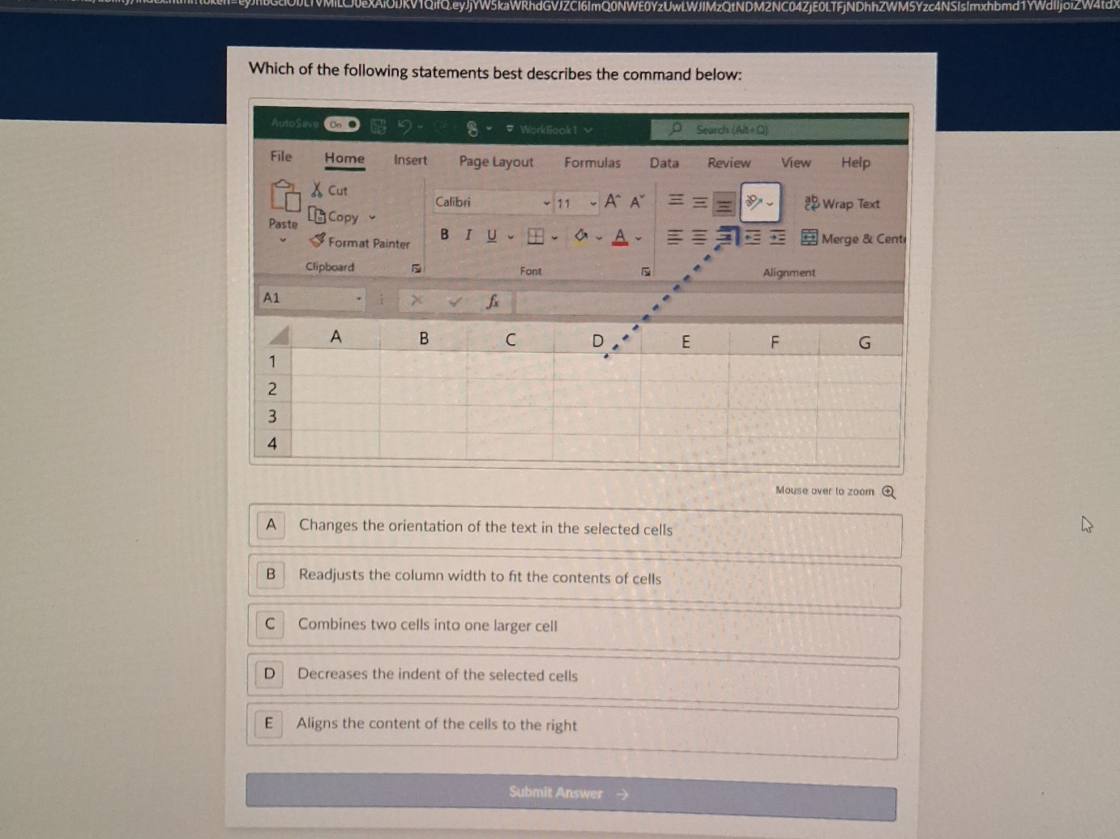
Task: Open the Calibri font name dropdown
Action: click(546, 202)
